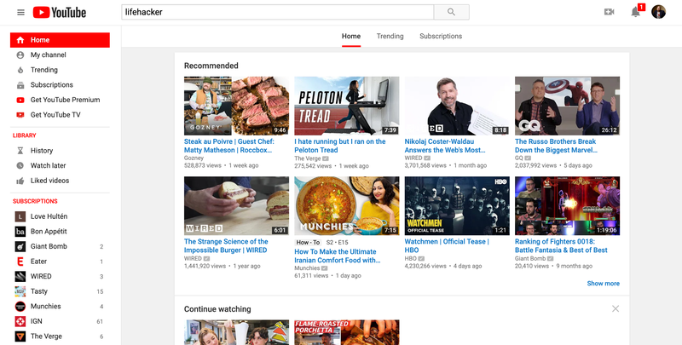The width and height of the screenshot is (682, 345).
Task: Click the Get YouTube TV icon
Action: coord(20,115)
